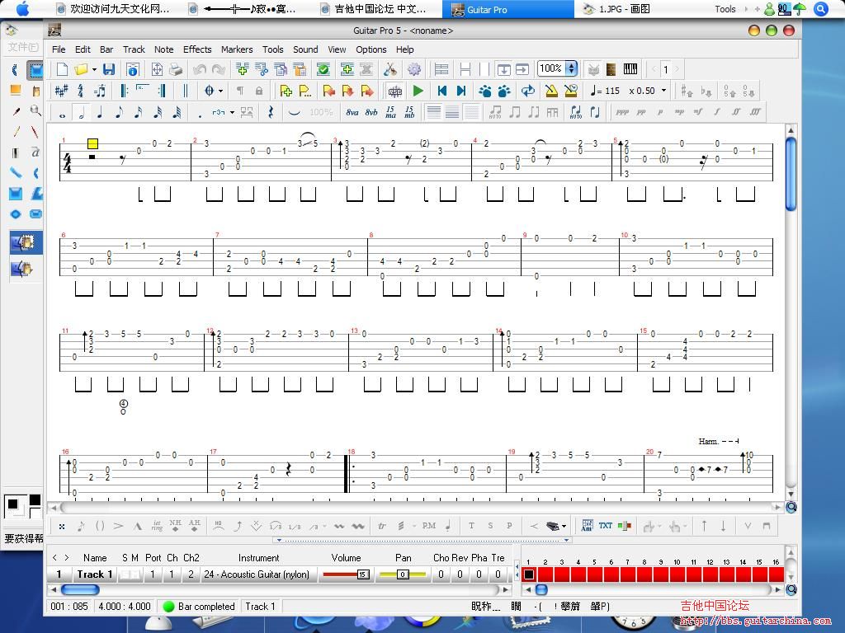Image resolution: width=845 pixels, height=633 pixels.
Task: Set the 4/4 time signature icon
Action: [80, 91]
